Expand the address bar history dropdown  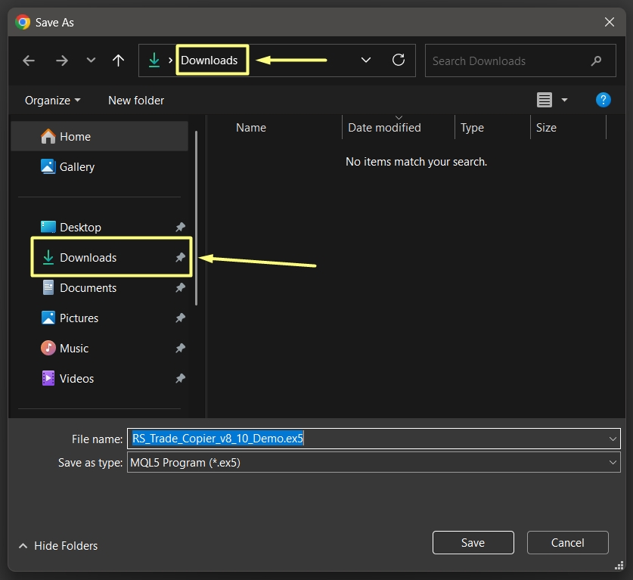click(366, 60)
